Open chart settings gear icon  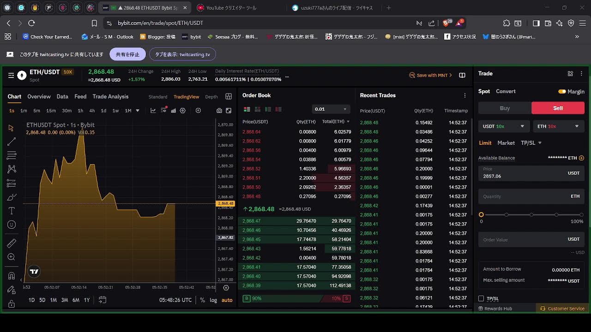click(183, 111)
